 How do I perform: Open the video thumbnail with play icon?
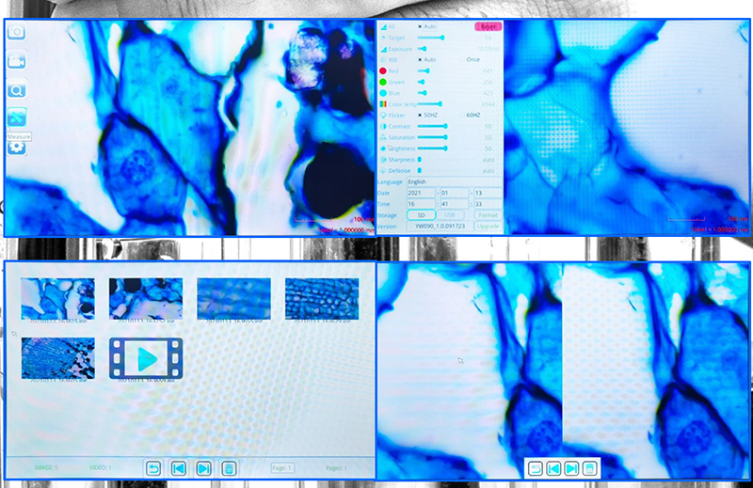pyautogui.click(x=146, y=358)
